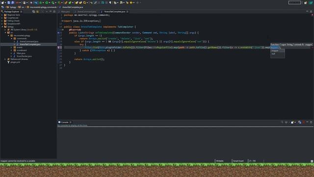Click the Display Selected Console icon
This screenshot has width=314, height=177.
point(287,122)
